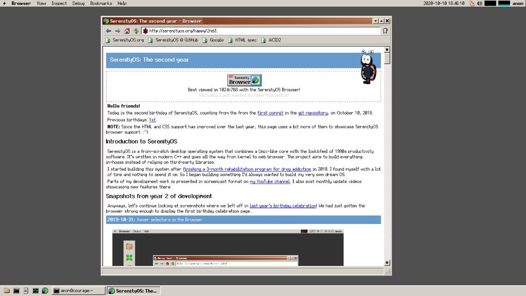Click the clipboard icon in the menu bar tray

click(472, 3)
